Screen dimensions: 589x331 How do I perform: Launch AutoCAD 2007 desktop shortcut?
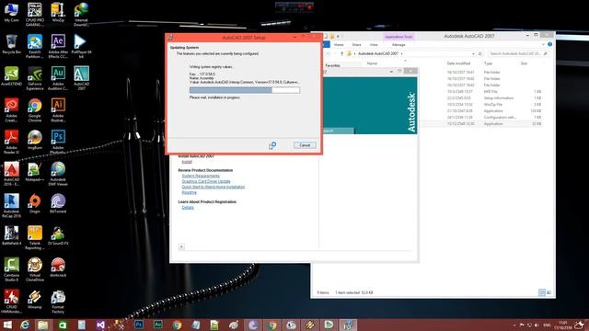click(81, 78)
